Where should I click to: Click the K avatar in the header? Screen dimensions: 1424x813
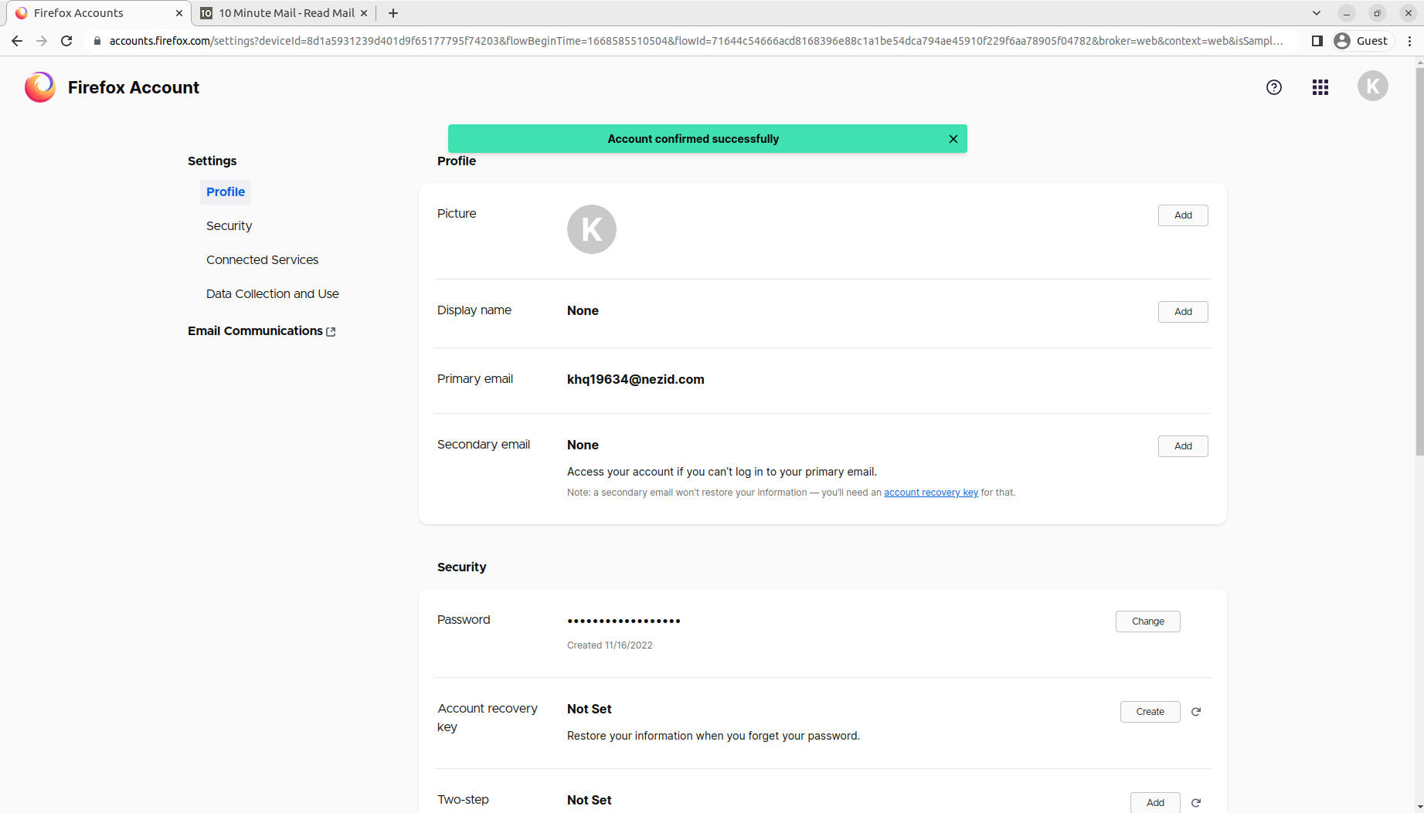[1373, 86]
